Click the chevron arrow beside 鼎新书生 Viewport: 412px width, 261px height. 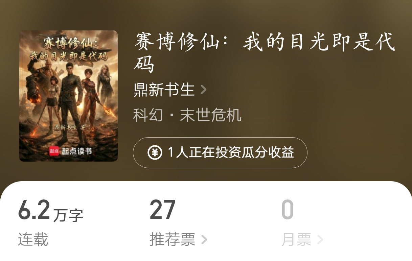click(x=203, y=90)
